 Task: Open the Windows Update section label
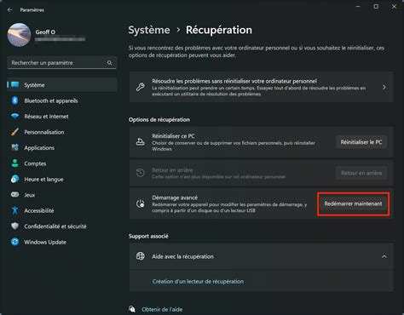coord(45,242)
